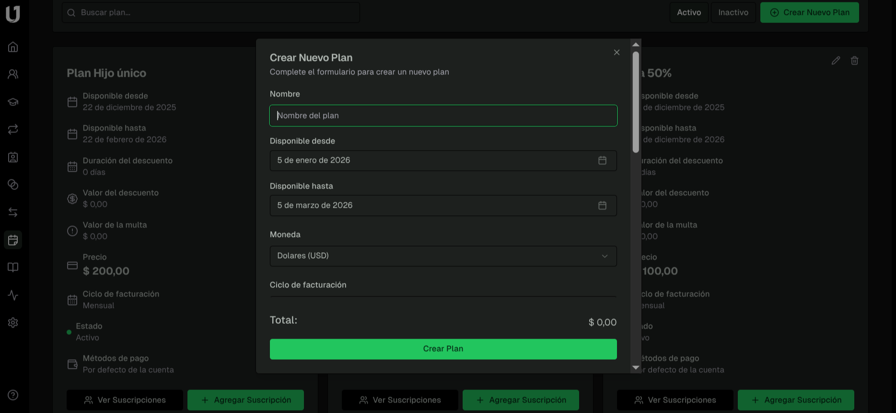
Task: Click the pencil edit icon on plan card
Action: click(x=836, y=60)
